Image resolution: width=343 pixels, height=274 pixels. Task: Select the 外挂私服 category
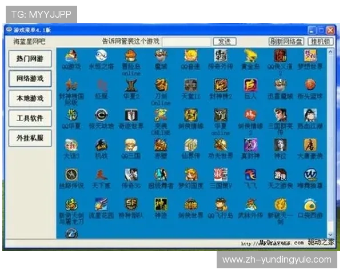30,138
